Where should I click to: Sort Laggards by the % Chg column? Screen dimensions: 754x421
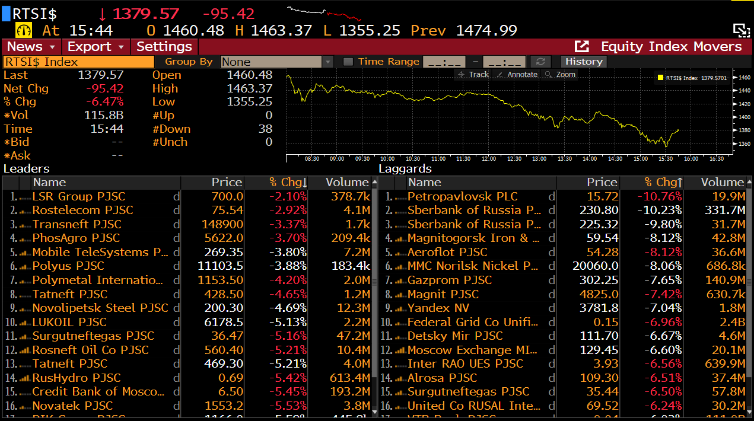[664, 183]
